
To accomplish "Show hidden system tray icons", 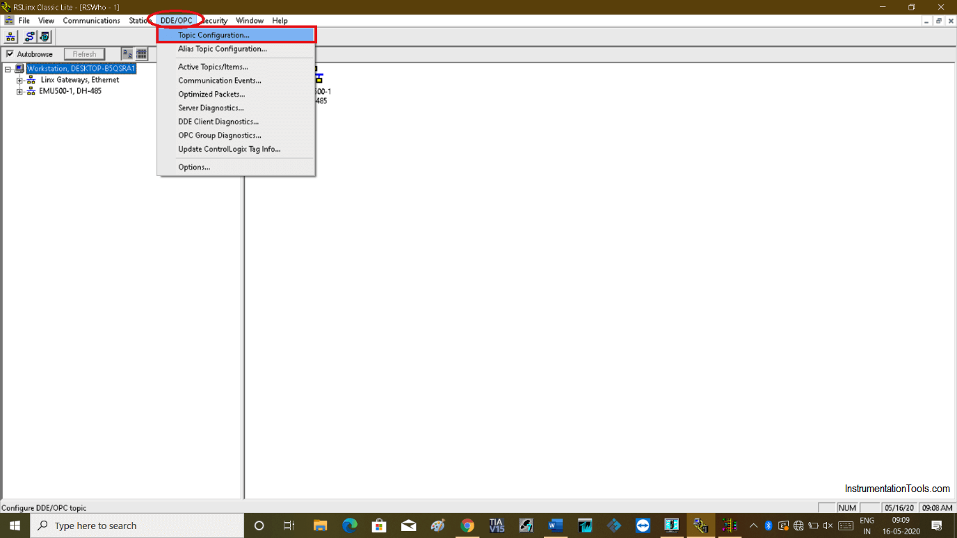I will pos(753,525).
